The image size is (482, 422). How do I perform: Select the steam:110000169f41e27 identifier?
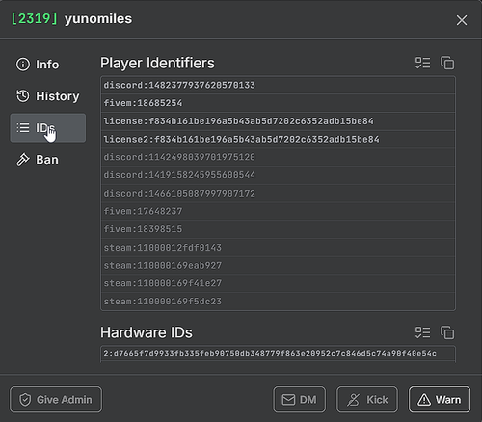coord(278,283)
